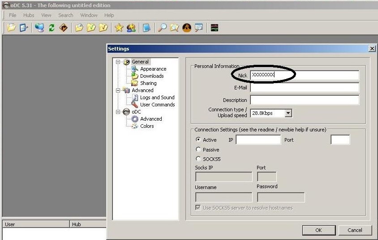Click the magnifying glass search toolbar icon
This screenshot has height=240, width=378.
(162, 28)
